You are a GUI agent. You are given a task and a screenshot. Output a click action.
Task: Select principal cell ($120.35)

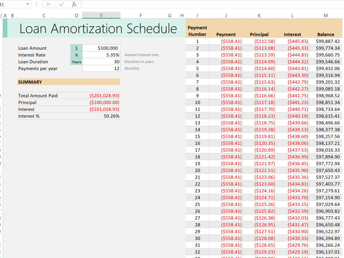(259, 143)
